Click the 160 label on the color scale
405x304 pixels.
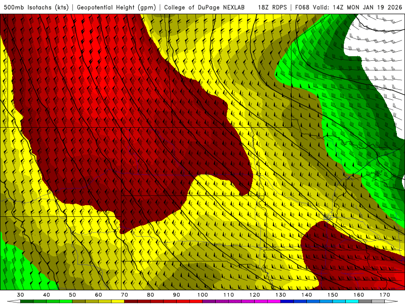[x=359, y=295]
